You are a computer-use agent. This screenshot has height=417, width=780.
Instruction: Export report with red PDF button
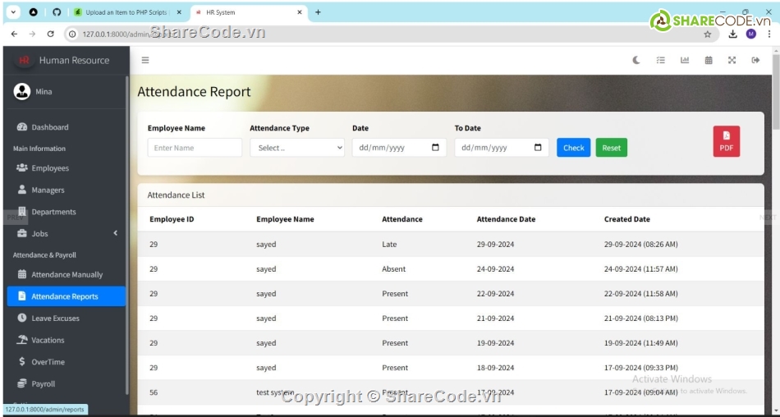point(727,141)
